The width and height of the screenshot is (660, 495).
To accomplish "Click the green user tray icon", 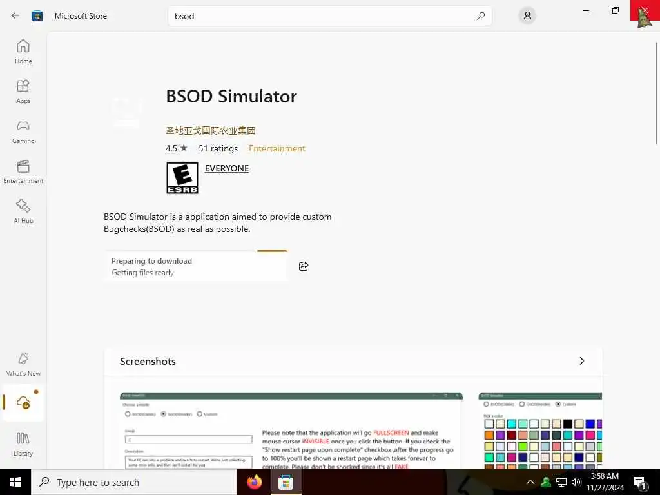I will pos(546,482).
